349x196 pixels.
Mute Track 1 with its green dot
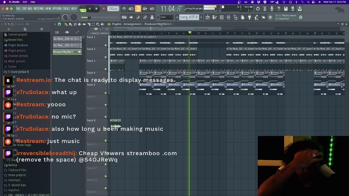point(106,45)
